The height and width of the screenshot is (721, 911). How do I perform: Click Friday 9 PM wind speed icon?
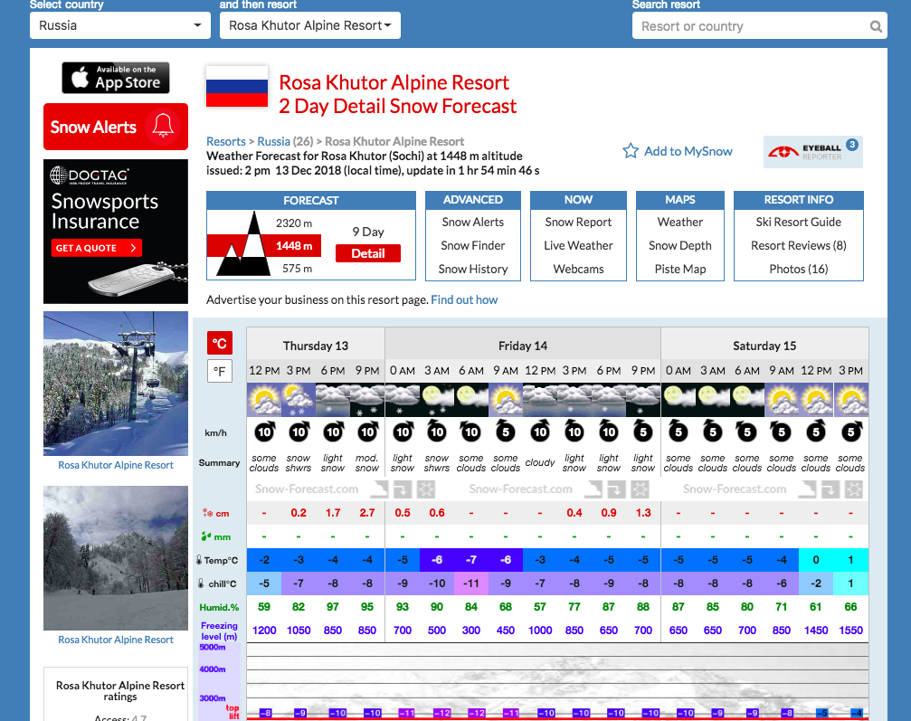643,432
